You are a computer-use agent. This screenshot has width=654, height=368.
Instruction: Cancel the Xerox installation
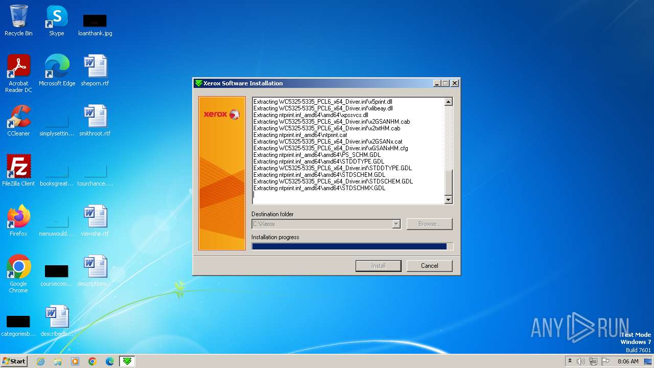[x=430, y=266]
